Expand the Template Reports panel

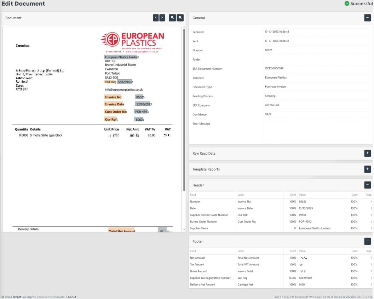click(367, 169)
